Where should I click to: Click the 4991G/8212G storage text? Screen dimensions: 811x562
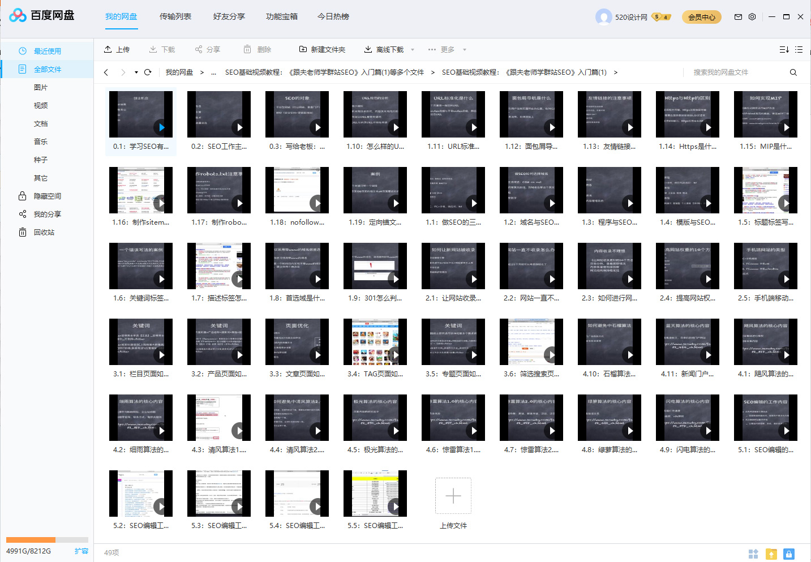click(x=28, y=551)
